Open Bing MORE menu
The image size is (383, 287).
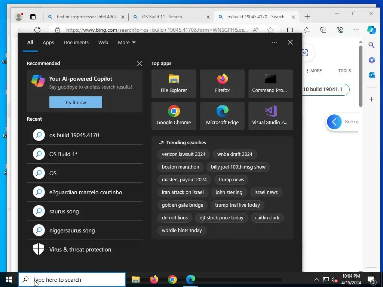pos(314,71)
